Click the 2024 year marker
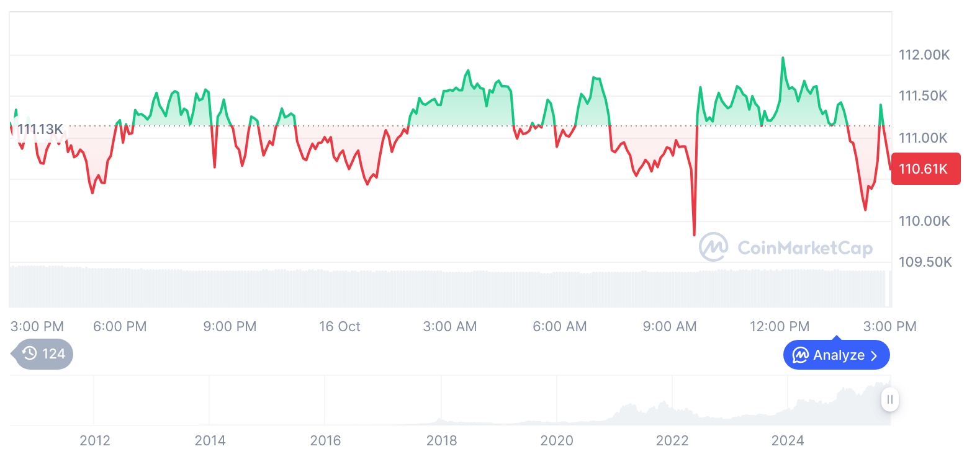Screen dimensions: 972x454 pyautogui.click(x=788, y=441)
